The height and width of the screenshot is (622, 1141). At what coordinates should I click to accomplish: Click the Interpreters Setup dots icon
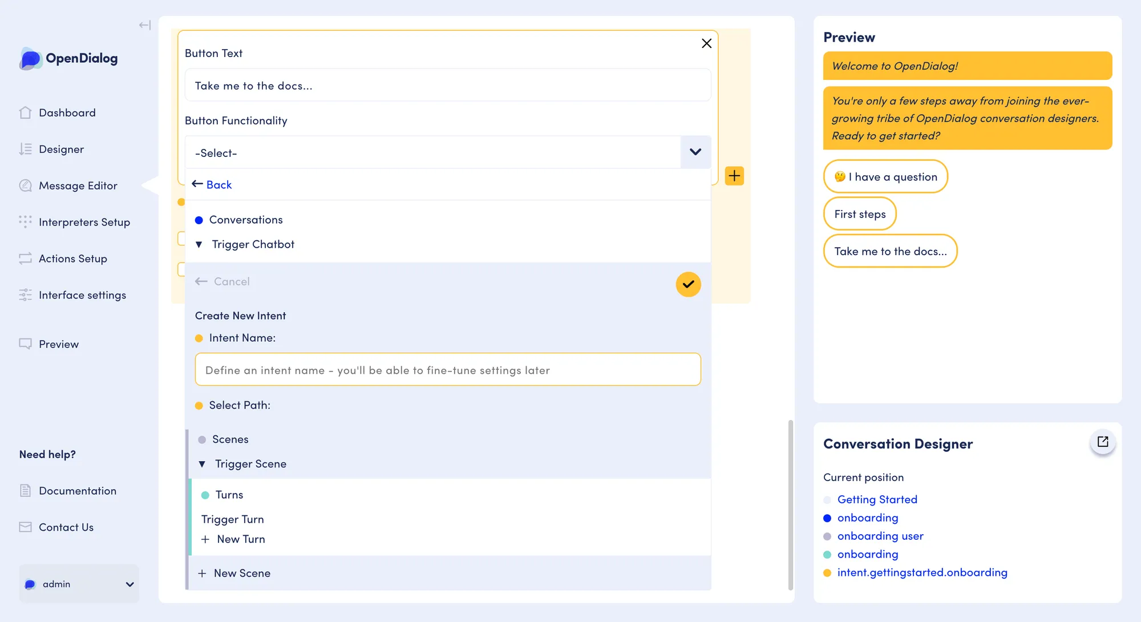coord(25,222)
